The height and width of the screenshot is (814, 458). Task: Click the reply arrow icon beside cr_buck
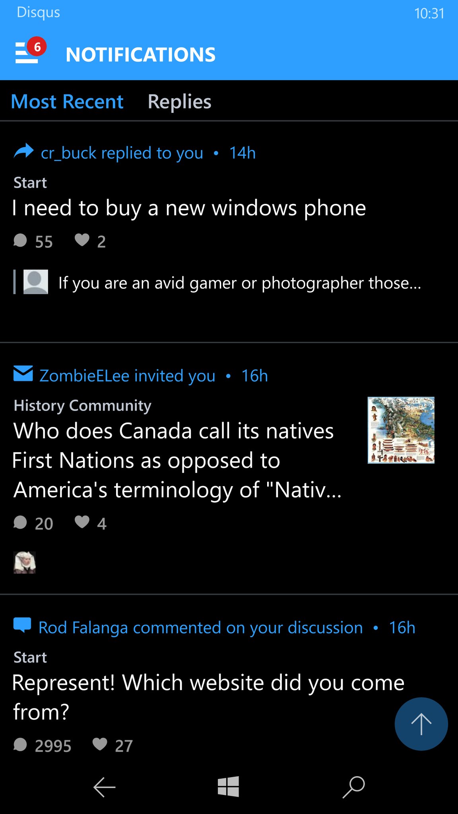pos(23,151)
